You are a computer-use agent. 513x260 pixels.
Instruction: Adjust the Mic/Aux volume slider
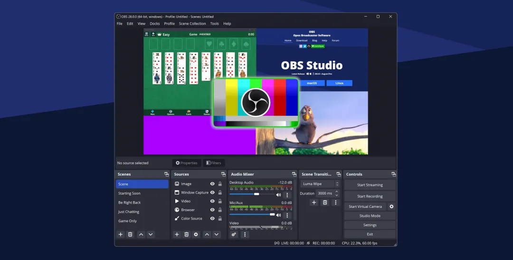point(252,214)
